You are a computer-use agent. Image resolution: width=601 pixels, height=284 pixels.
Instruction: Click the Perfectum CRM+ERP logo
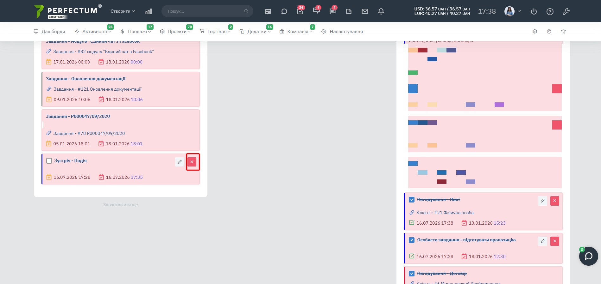tap(68, 11)
